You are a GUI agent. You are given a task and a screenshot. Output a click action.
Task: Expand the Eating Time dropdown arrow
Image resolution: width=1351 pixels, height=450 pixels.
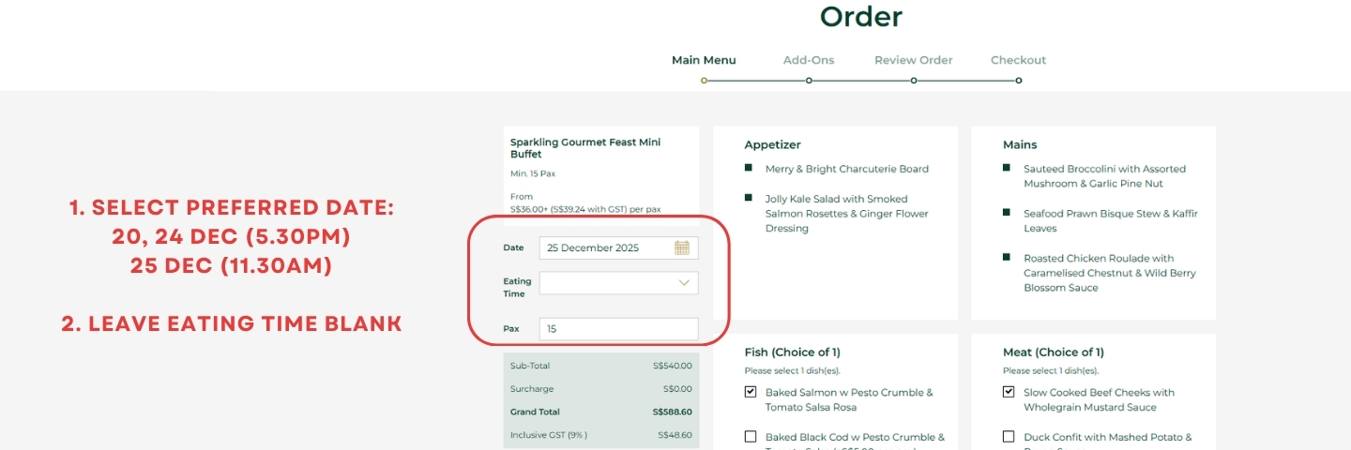[x=685, y=283]
